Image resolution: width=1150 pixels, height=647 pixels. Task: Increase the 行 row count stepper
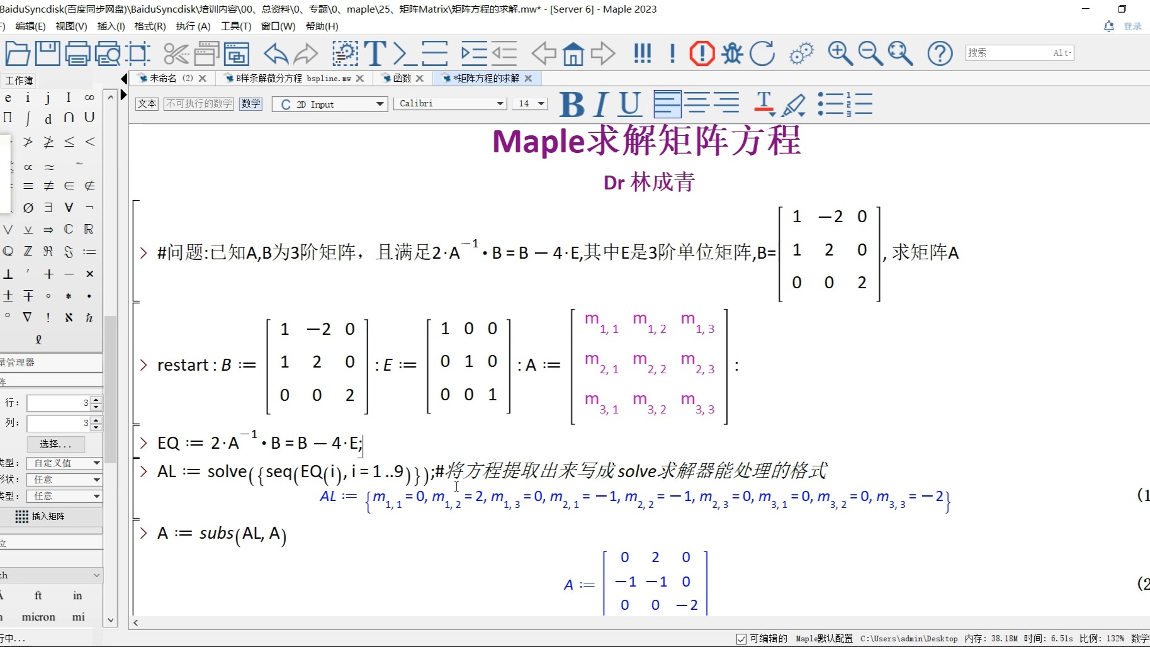click(x=96, y=399)
